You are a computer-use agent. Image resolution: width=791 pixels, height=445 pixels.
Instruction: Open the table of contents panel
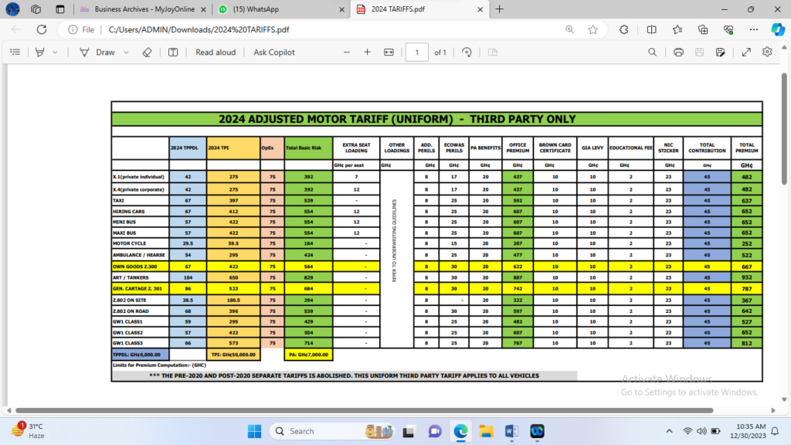pyautogui.click(x=15, y=53)
